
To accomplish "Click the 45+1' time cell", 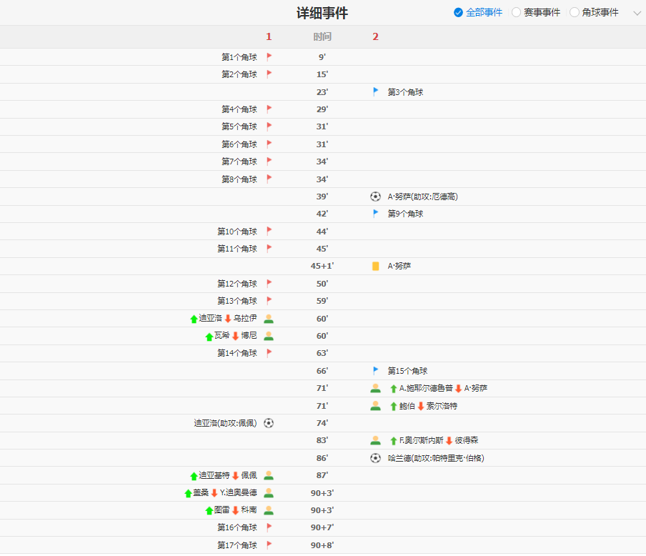I will 322,266.
